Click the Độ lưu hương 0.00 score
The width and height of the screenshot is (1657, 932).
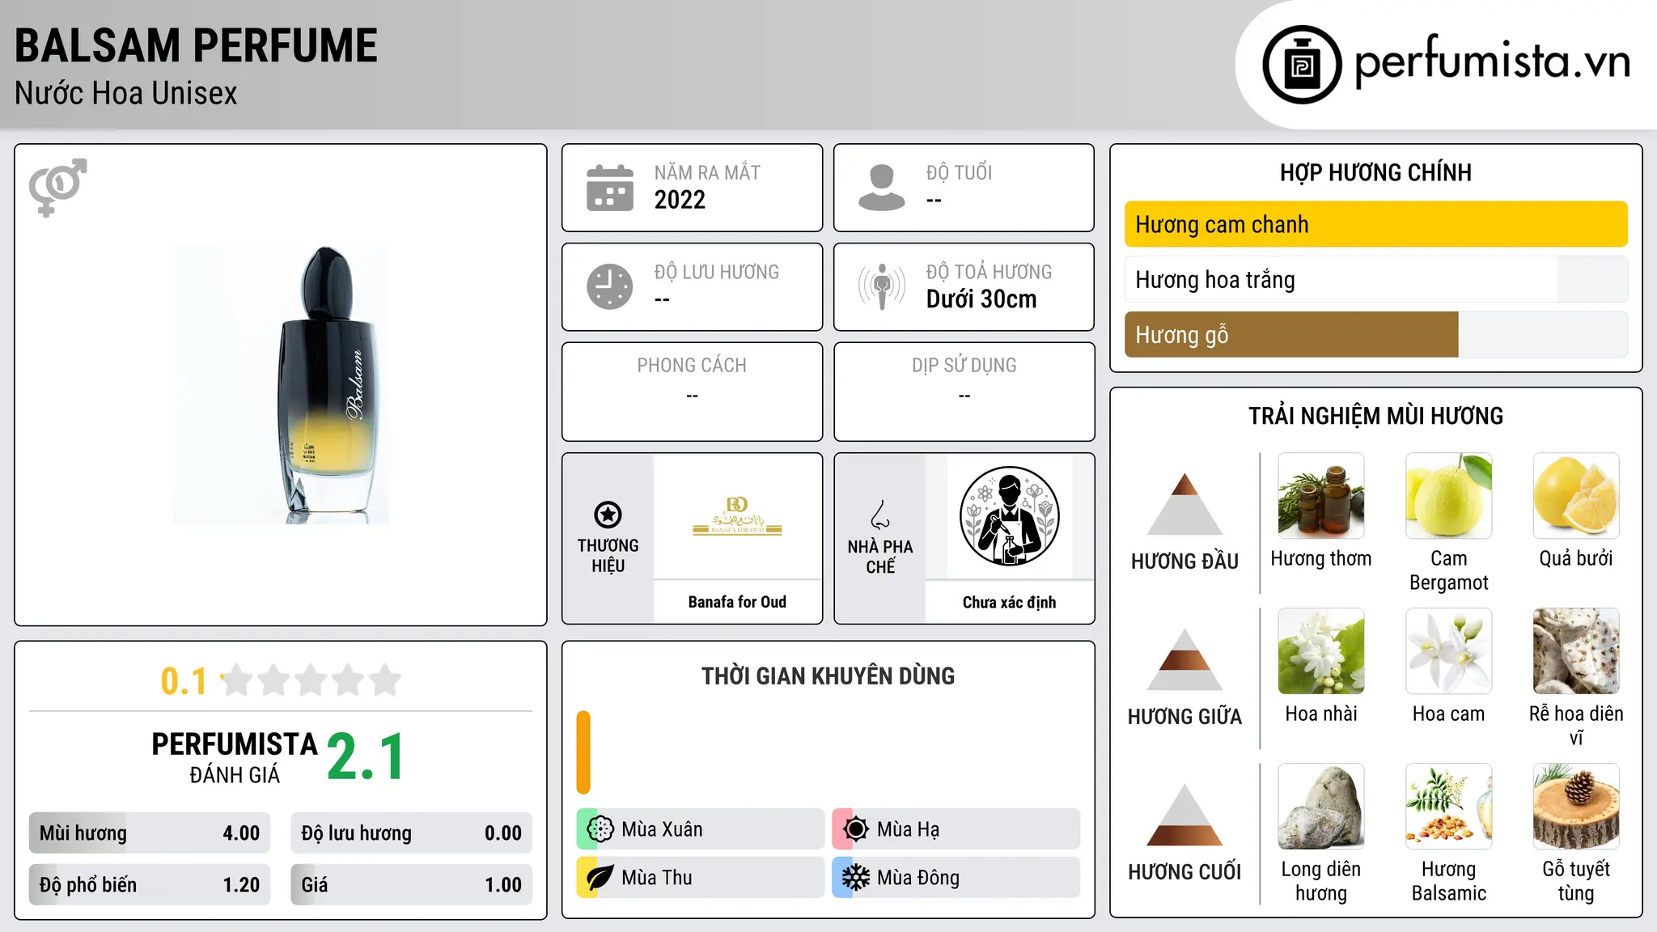[411, 833]
